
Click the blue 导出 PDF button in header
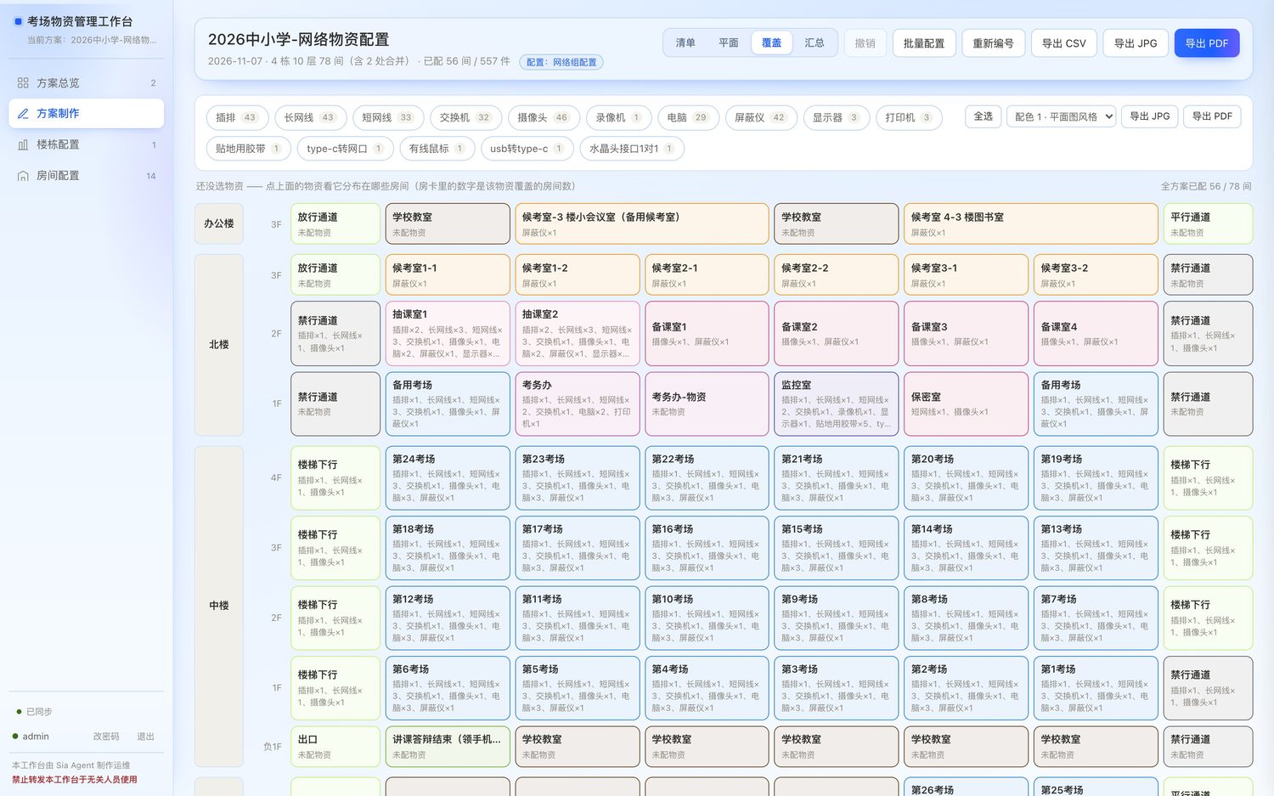(x=1207, y=43)
